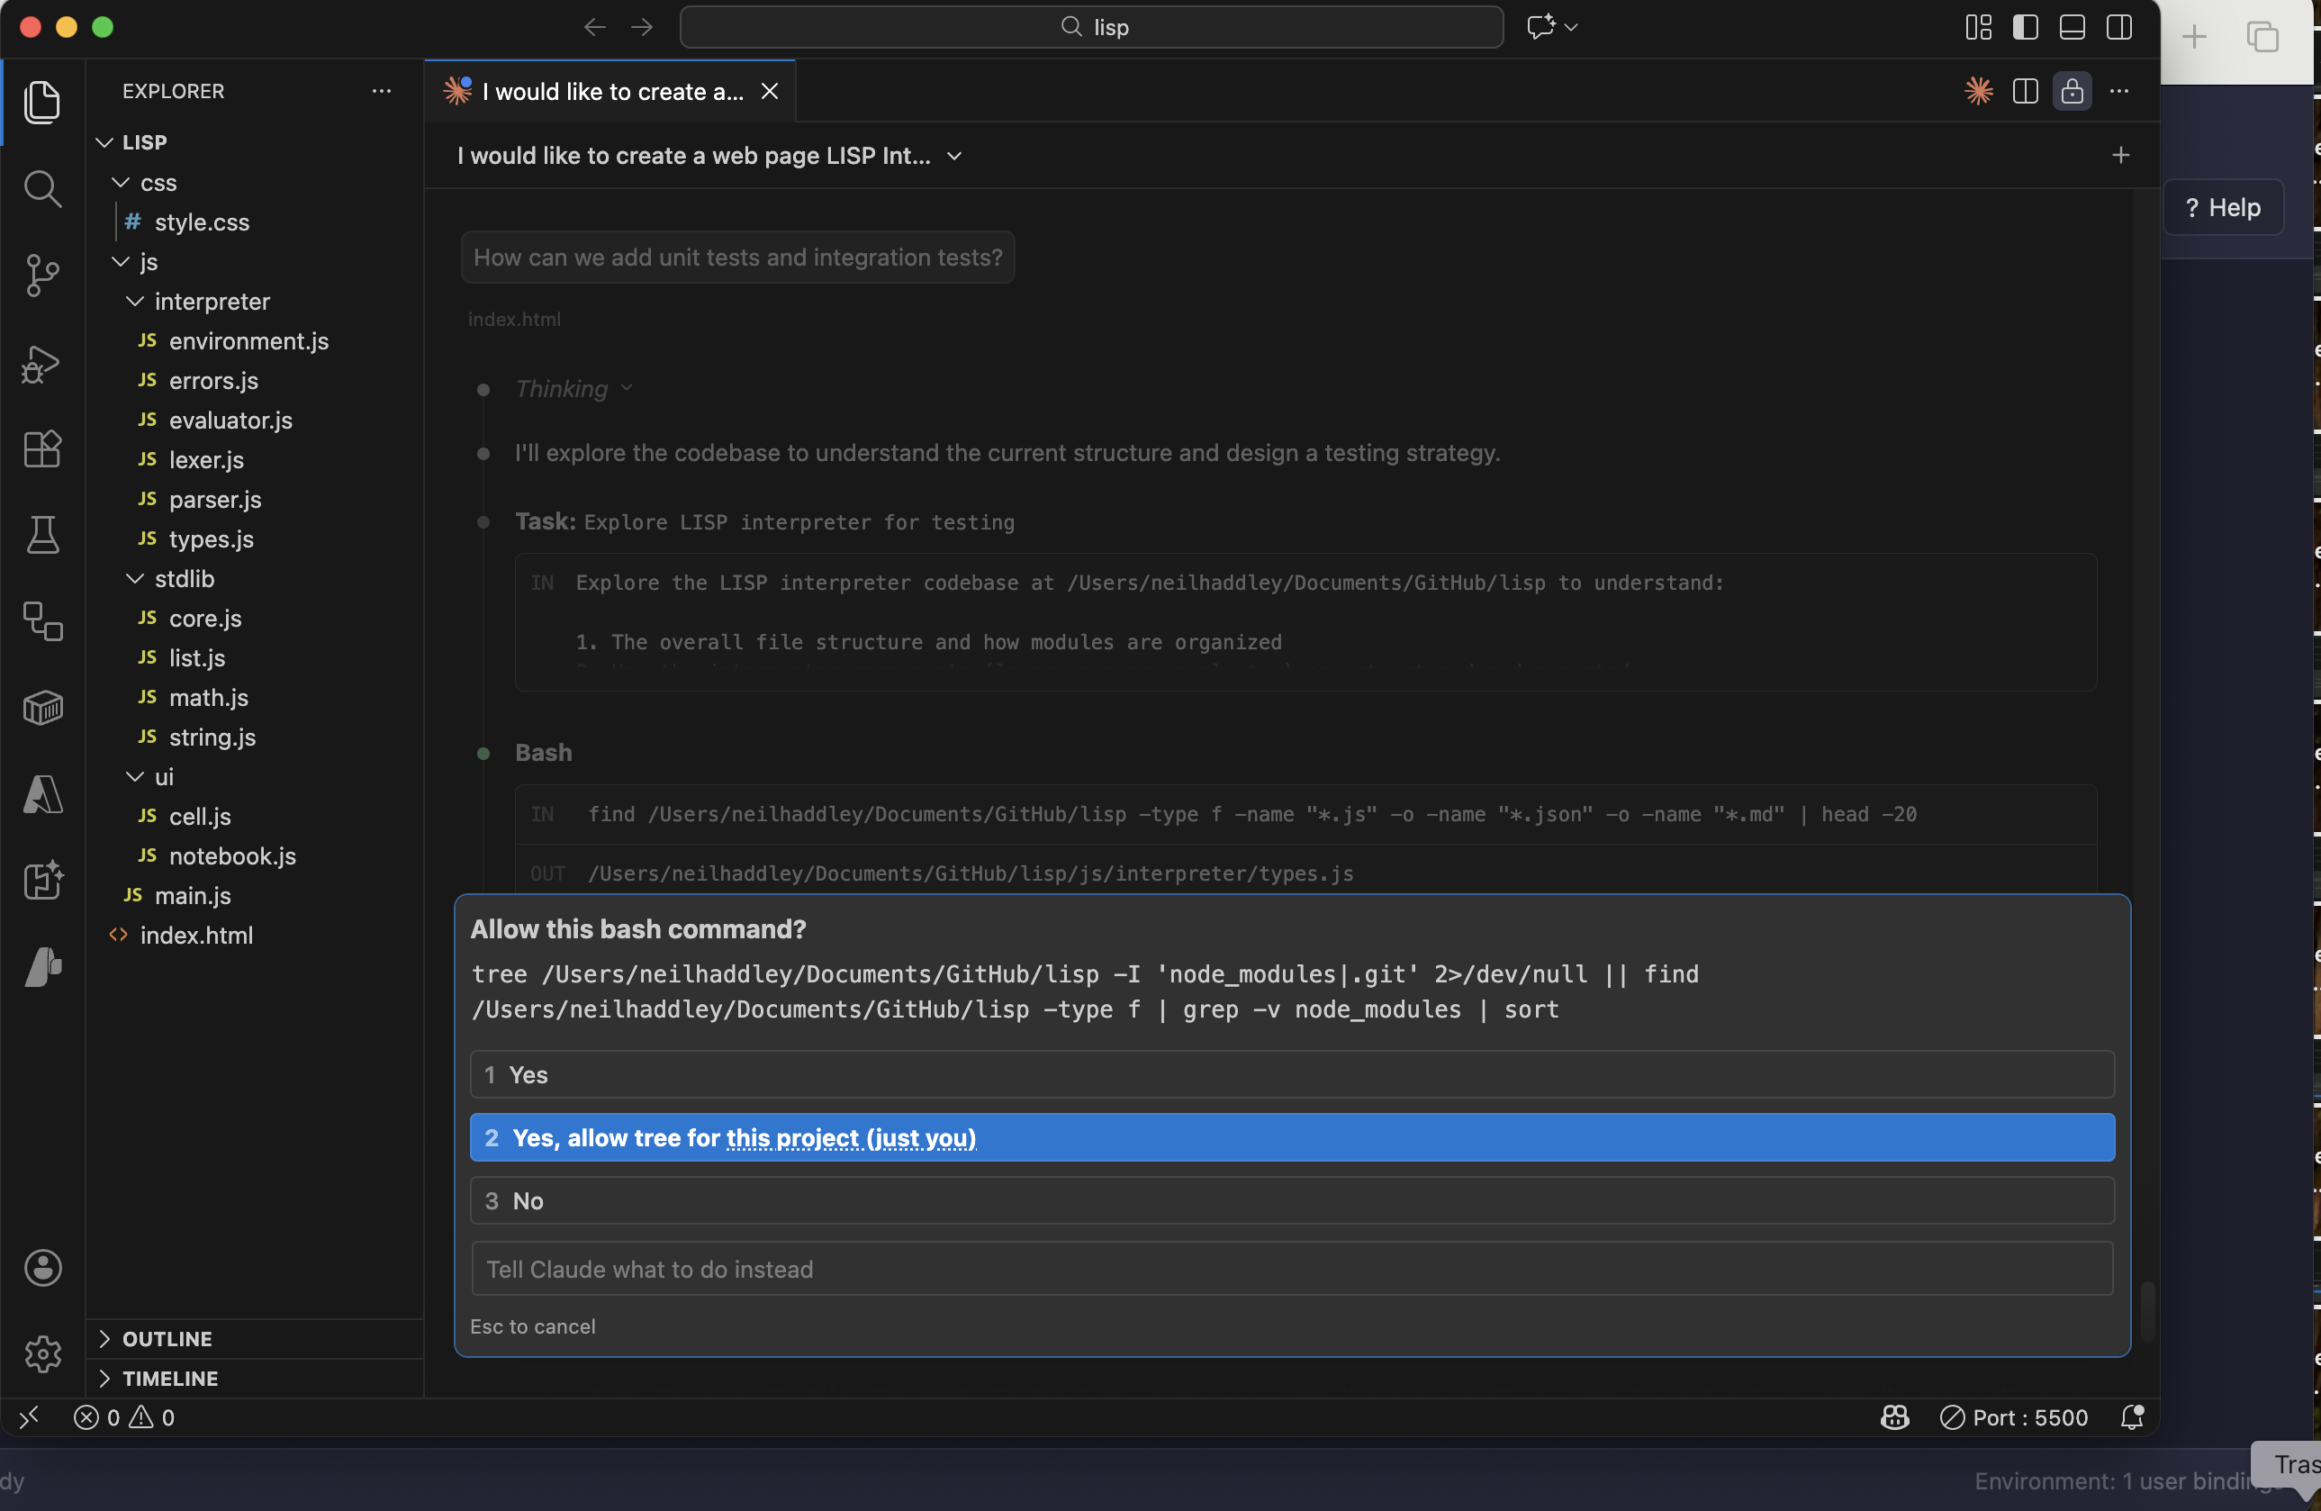
Task: Click the Help button
Action: tap(2225, 207)
